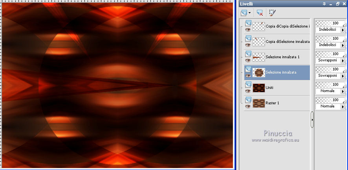Click the Raster 1 layer thumbnail

point(259,103)
